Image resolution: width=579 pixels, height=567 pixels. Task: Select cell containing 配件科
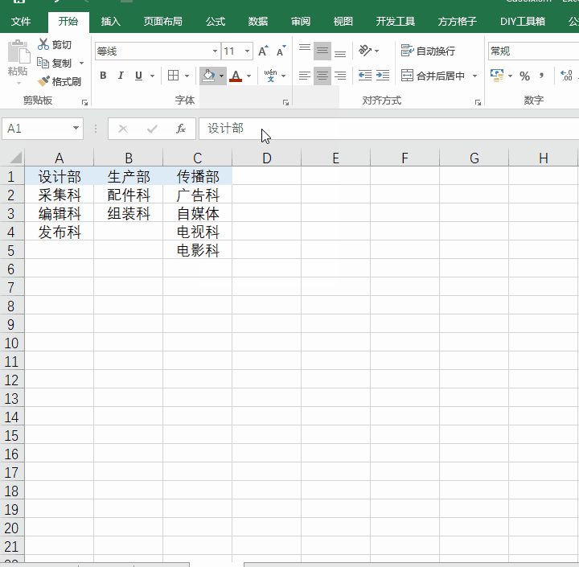pyautogui.click(x=129, y=195)
